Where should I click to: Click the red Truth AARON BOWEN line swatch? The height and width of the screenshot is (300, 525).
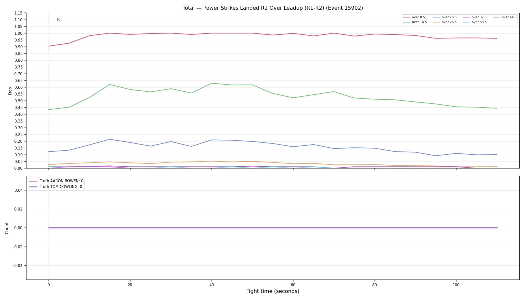(33, 181)
